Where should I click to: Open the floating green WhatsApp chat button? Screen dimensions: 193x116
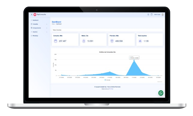(161, 93)
